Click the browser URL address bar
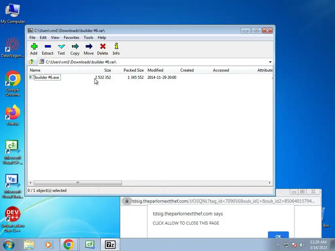335x251 pixels. (221, 201)
